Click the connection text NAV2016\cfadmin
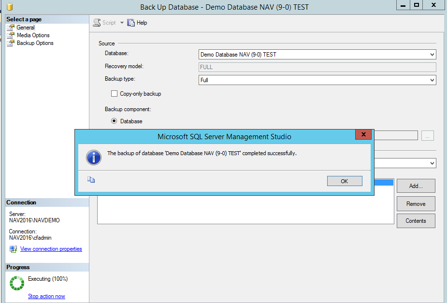Viewport: 447px width, 303px height. [x=30, y=238]
